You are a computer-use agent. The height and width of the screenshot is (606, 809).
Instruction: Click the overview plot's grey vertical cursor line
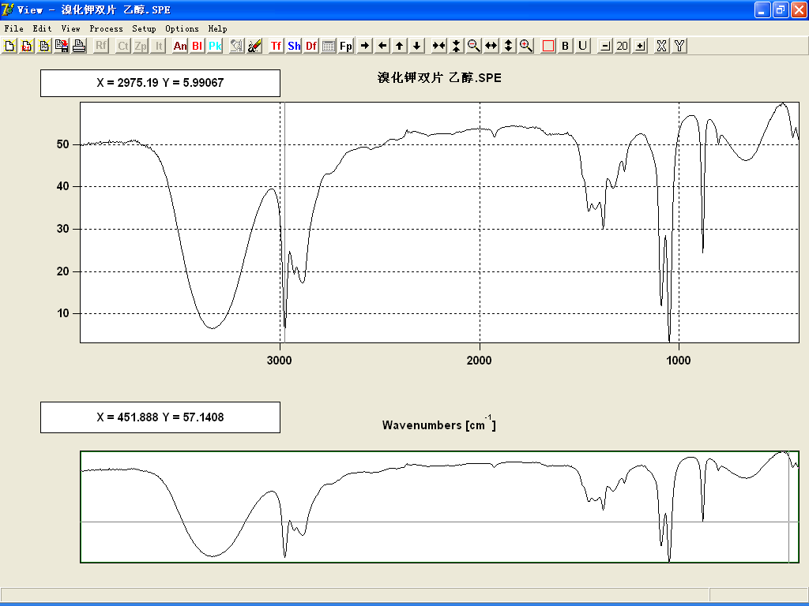789,507
